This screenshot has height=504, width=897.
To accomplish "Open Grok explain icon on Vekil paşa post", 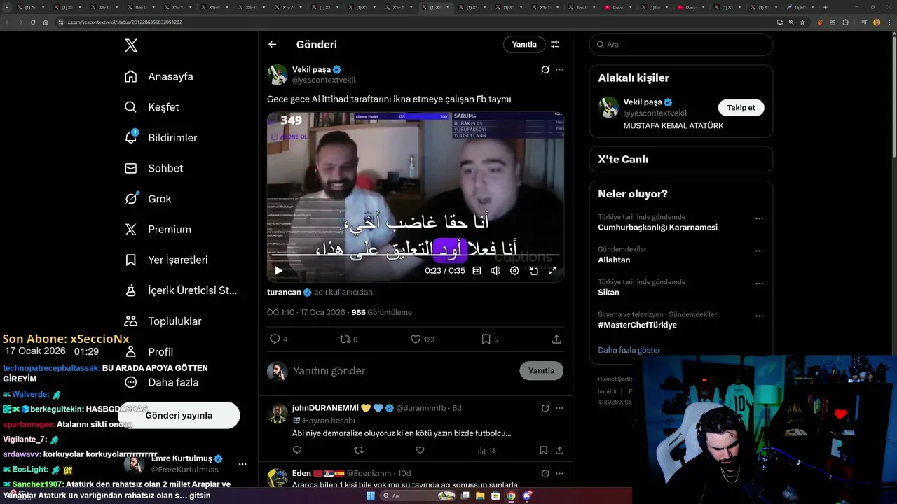I will (x=545, y=70).
